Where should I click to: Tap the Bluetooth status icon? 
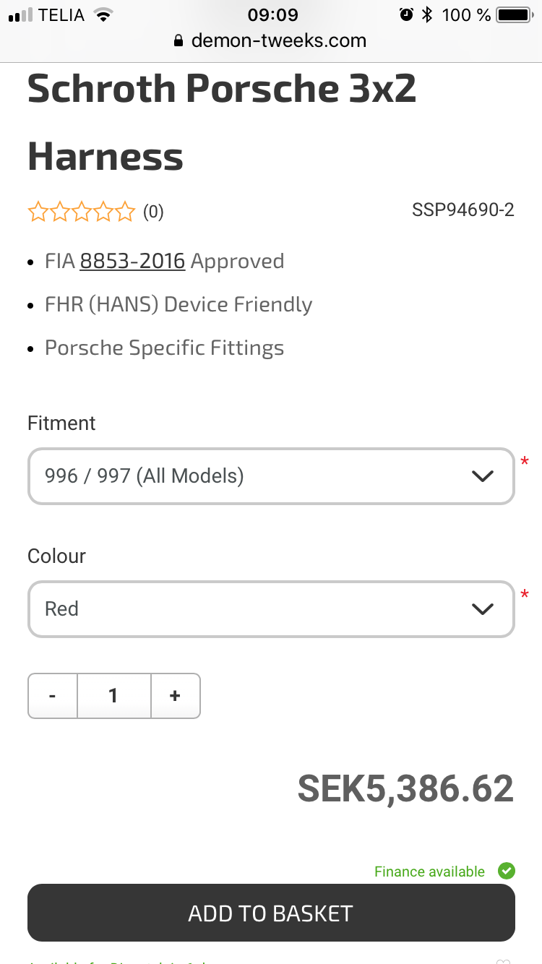coord(427,14)
